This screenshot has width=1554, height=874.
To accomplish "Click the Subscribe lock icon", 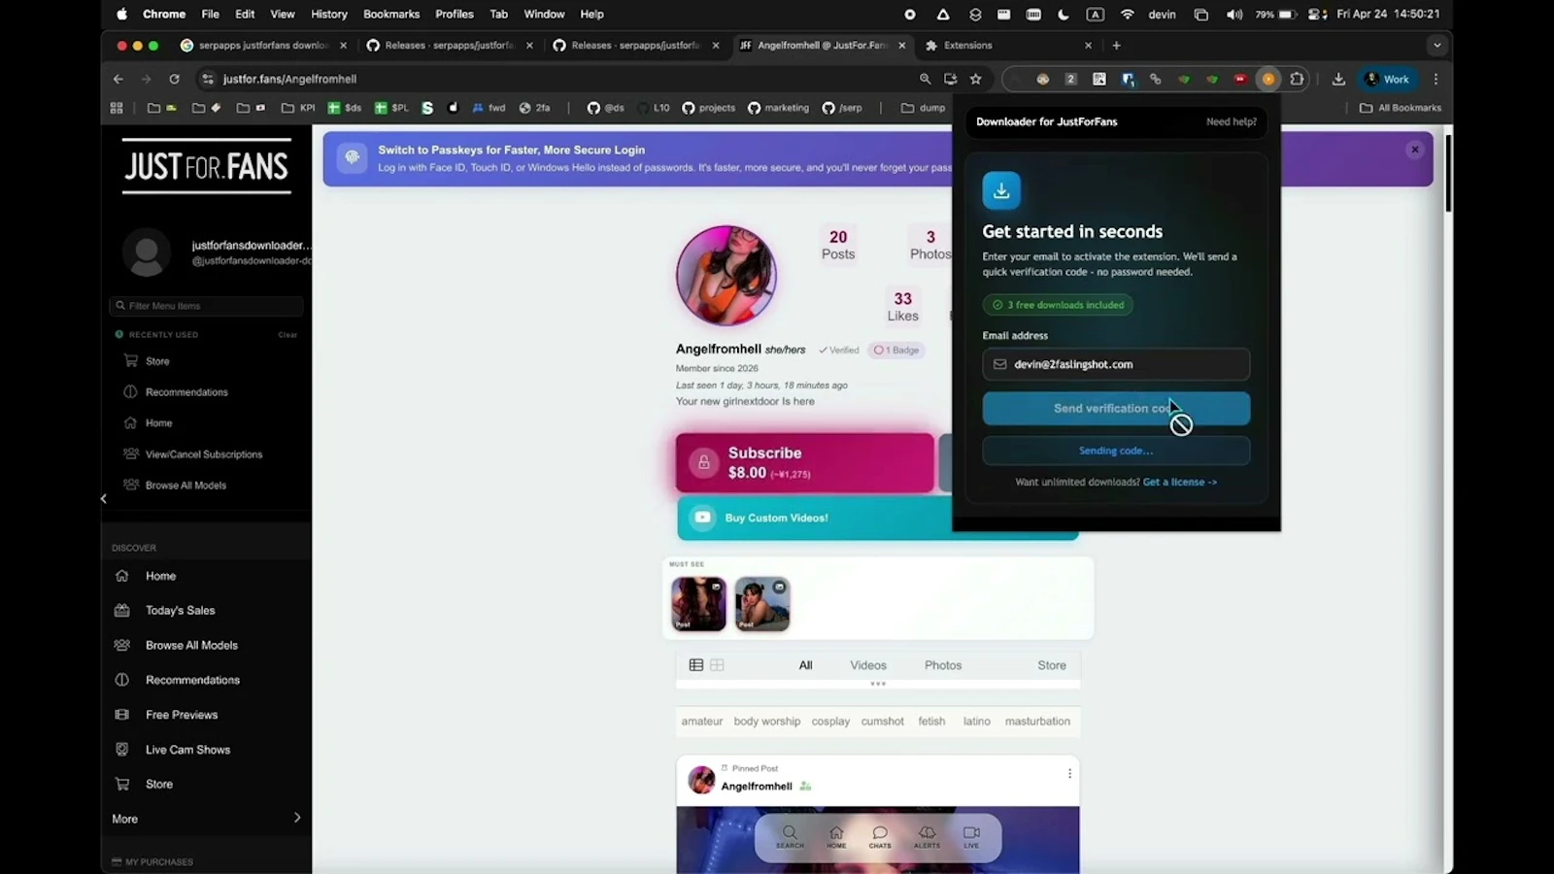I will [704, 462].
